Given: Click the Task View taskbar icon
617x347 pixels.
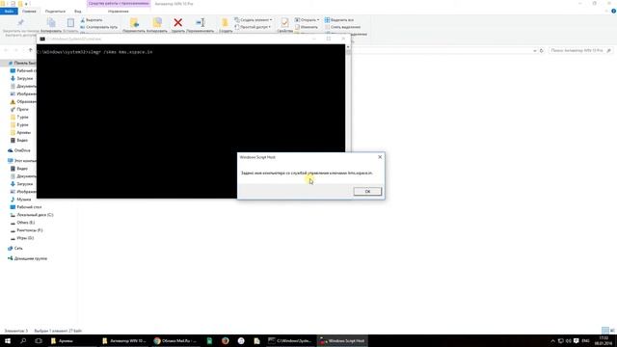Looking at the screenshot, I should point(39,340).
